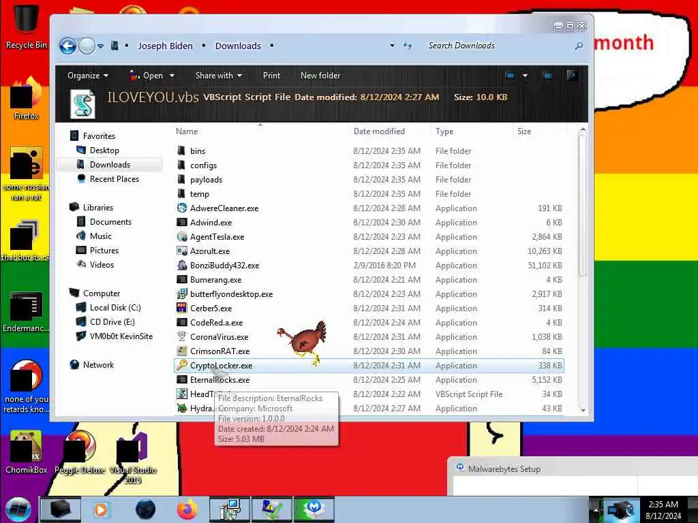
Task: Open the view options dropdown arrow
Action: click(x=525, y=76)
